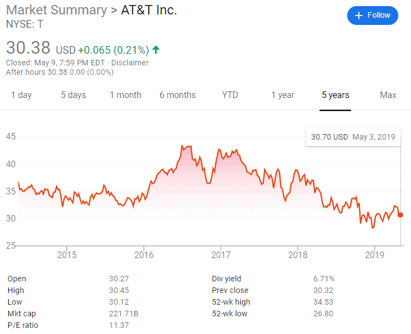The image size is (411, 334).
Task: Click the plus icon on Follow
Action: [359, 16]
